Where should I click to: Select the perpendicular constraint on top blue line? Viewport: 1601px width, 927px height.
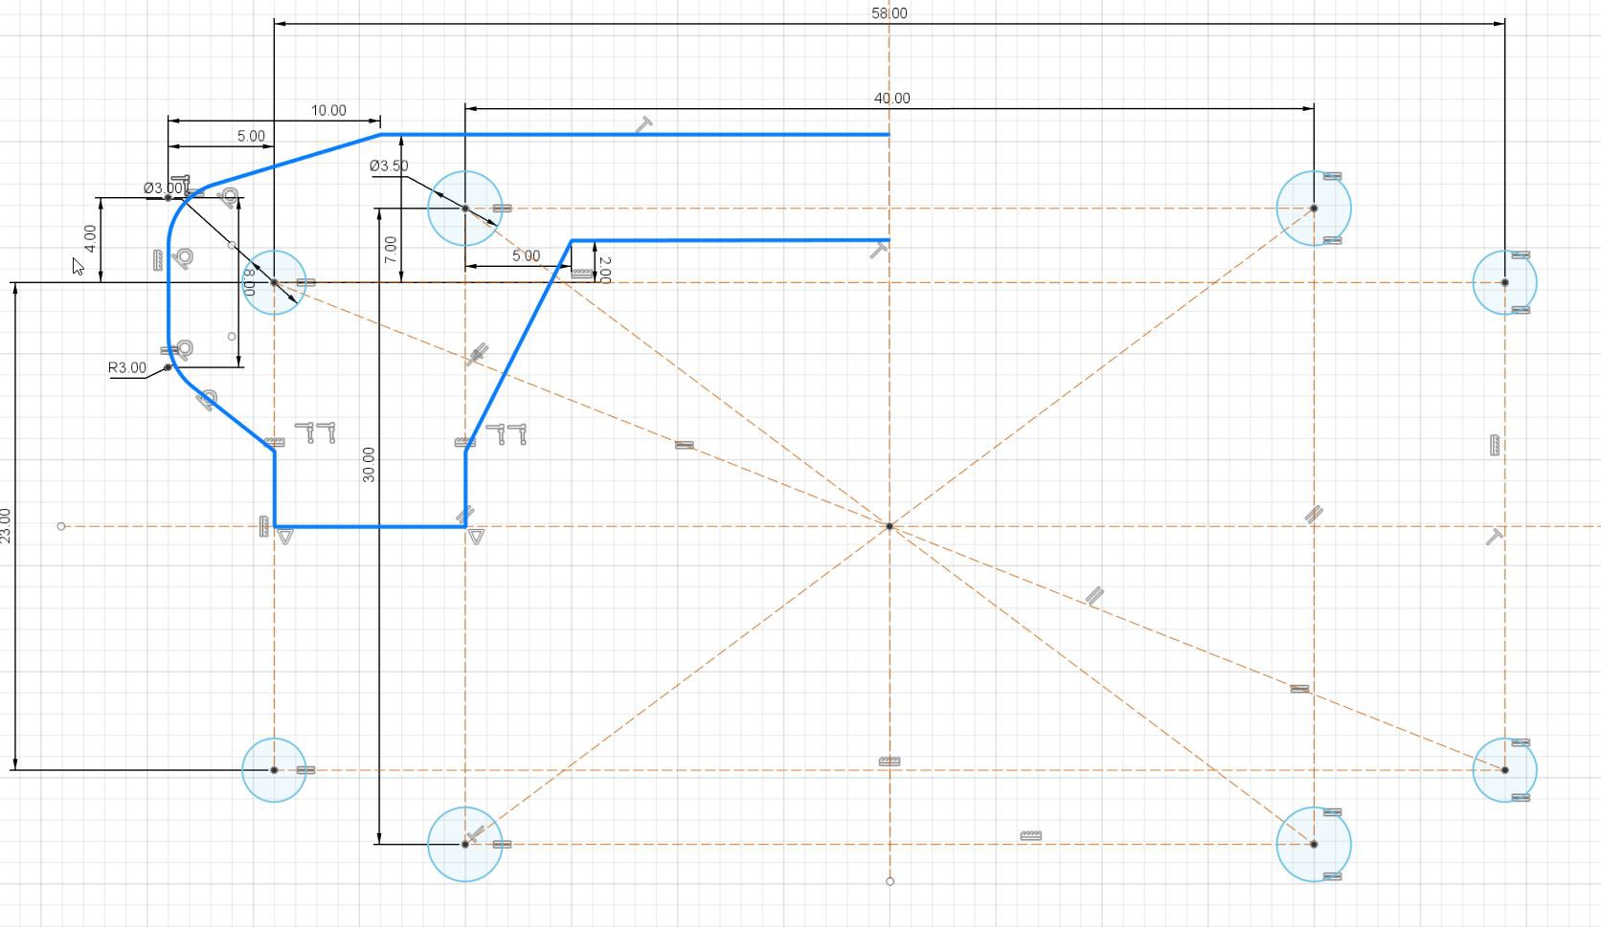point(645,125)
